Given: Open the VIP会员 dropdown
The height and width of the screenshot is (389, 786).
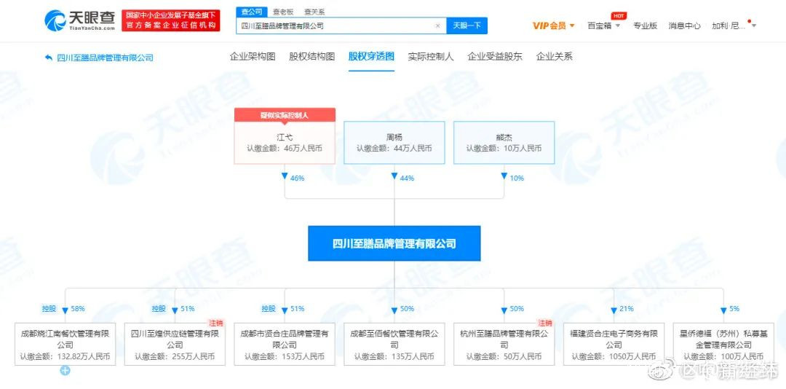Looking at the screenshot, I should [x=553, y=25].
